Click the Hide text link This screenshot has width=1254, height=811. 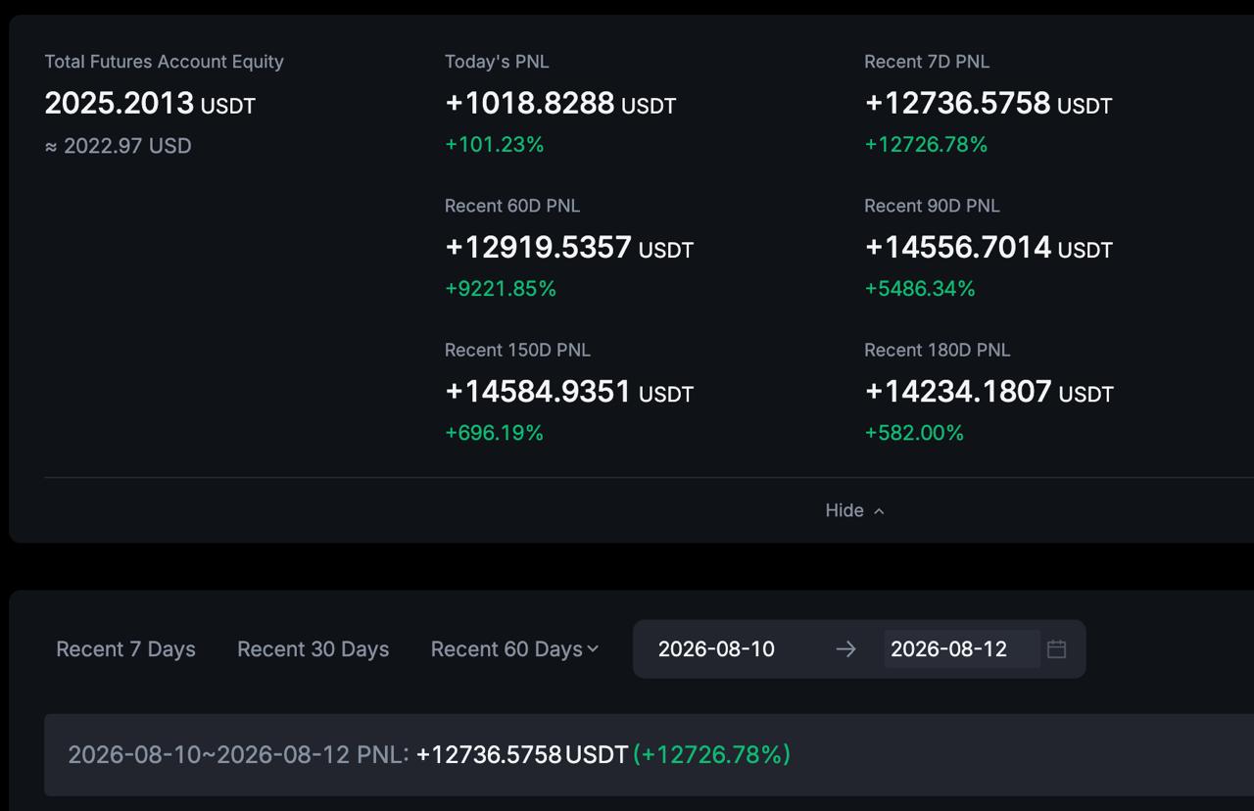click(x=844, y=510)
